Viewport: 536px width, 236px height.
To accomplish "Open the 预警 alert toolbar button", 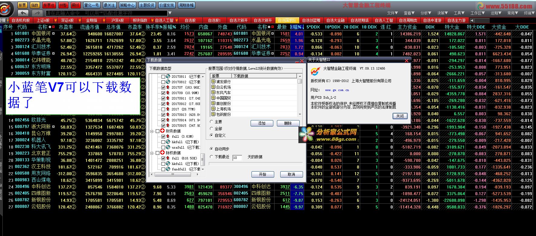I will point(63,5).
